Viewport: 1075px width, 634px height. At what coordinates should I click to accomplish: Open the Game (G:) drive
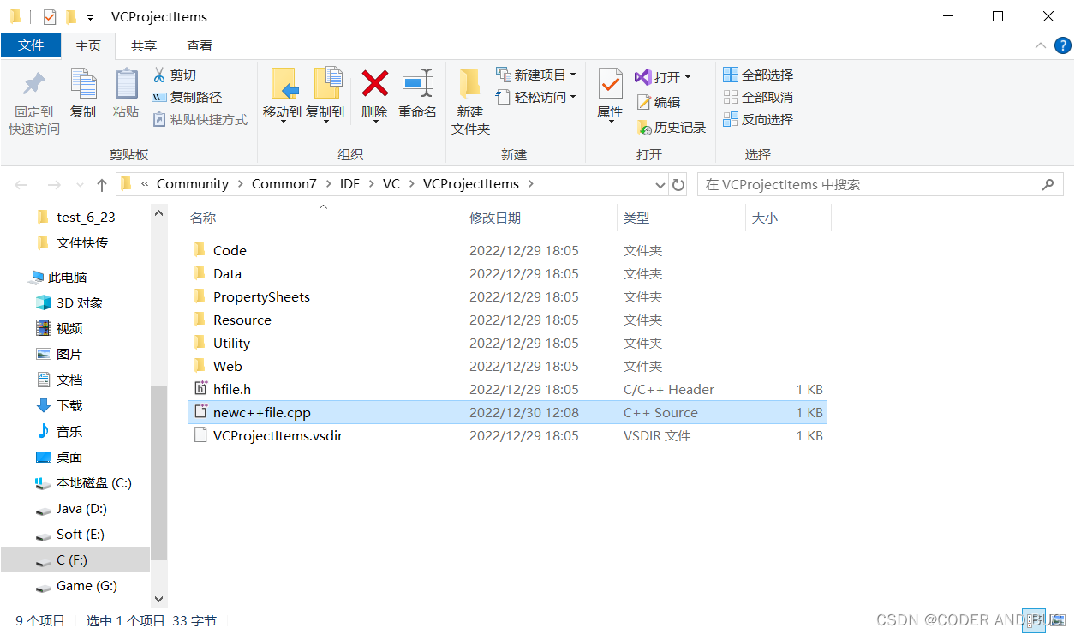87,585
